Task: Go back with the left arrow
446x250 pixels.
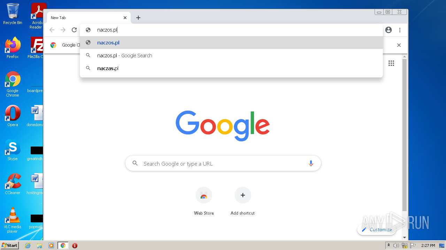Action: pyautogui.click(x=52, y=30)
